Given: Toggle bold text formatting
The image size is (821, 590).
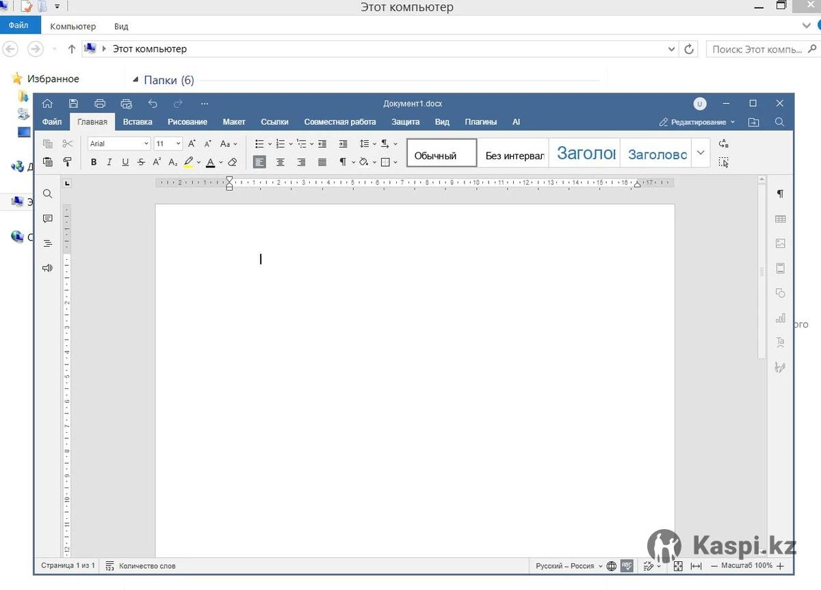Looking at the screenshot, I should point(94,162).
